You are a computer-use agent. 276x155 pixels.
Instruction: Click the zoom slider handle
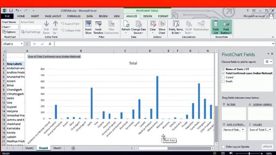[249, 153]
